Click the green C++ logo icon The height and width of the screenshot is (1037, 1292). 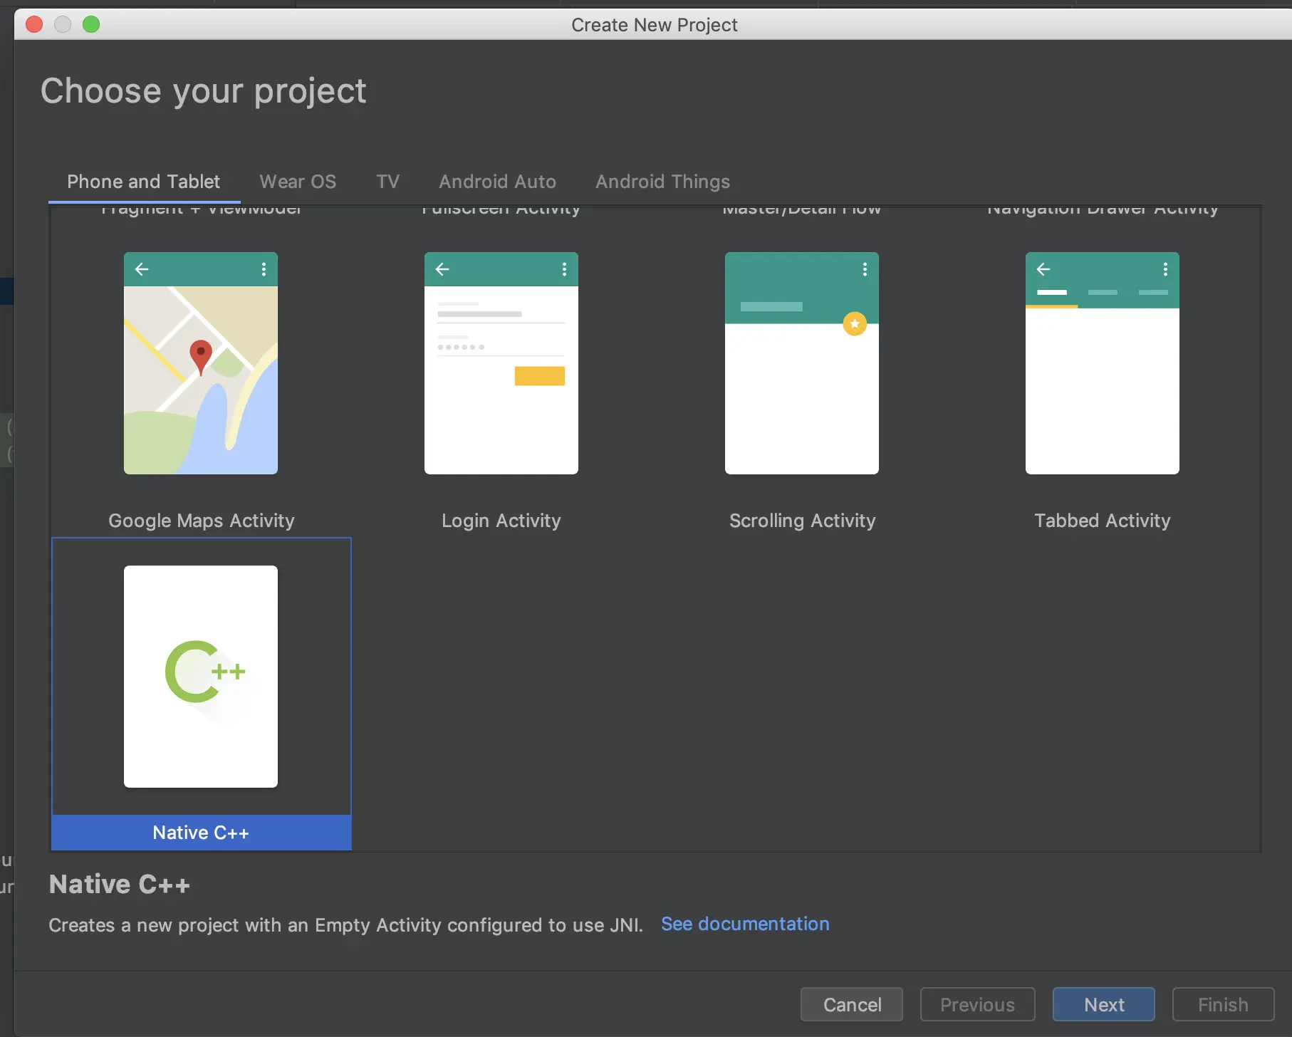point(205,672)
